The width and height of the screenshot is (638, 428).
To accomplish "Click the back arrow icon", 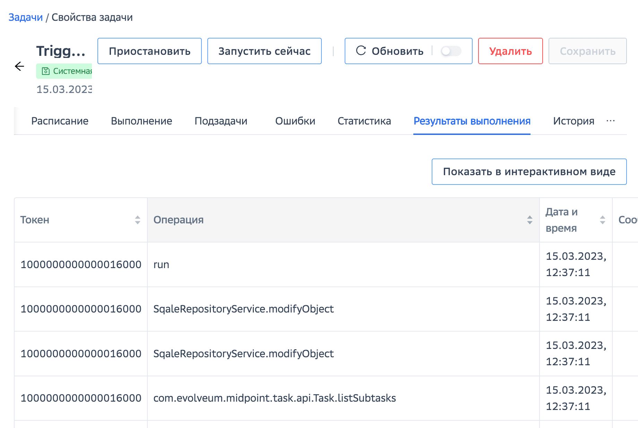I will pos(19,66).
